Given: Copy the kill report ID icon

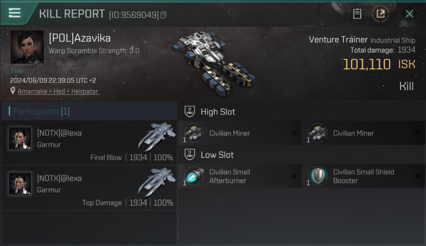Looking at the screenshot, I should coord(163,15).
